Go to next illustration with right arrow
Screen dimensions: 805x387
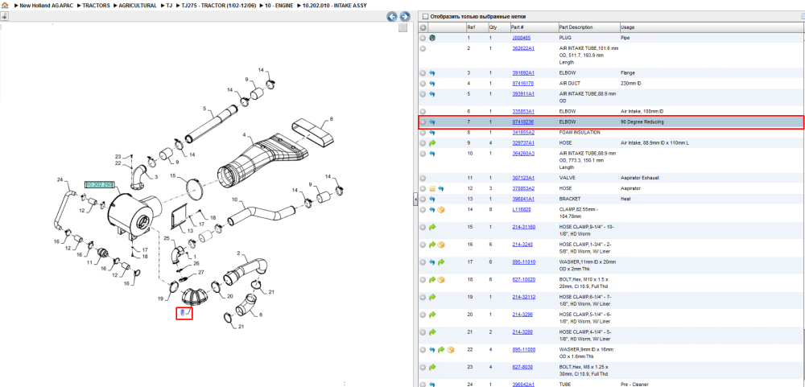[405, 16]
